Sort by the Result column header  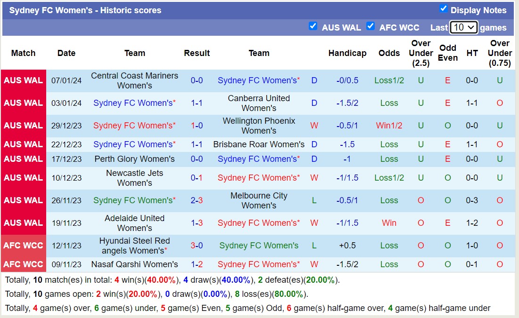197,53
